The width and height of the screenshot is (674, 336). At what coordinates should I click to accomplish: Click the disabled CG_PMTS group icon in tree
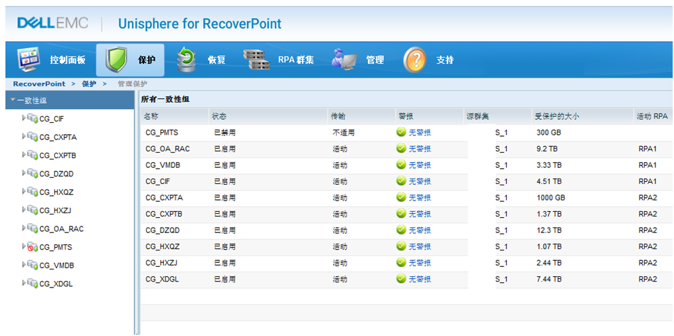(33, 247)
